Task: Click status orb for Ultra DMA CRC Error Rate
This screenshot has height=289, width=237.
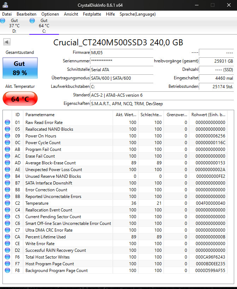Action: [7, 230]
